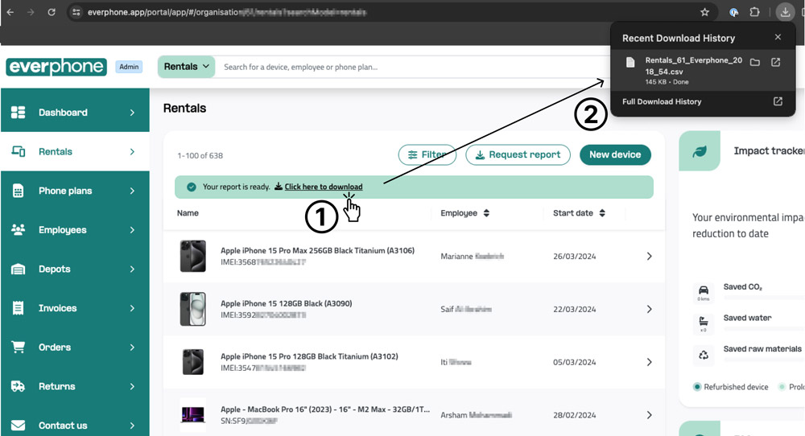
Task: Click the Phone plans SIM icon
Action: point(18,191)
